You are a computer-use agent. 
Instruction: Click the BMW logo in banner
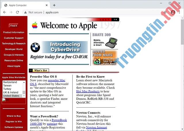[x=35, y=48]
